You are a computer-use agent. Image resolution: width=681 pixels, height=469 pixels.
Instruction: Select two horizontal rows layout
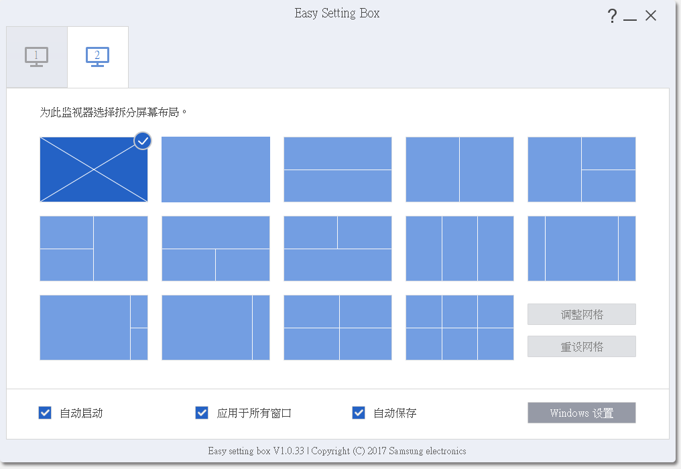pos(338,170)
